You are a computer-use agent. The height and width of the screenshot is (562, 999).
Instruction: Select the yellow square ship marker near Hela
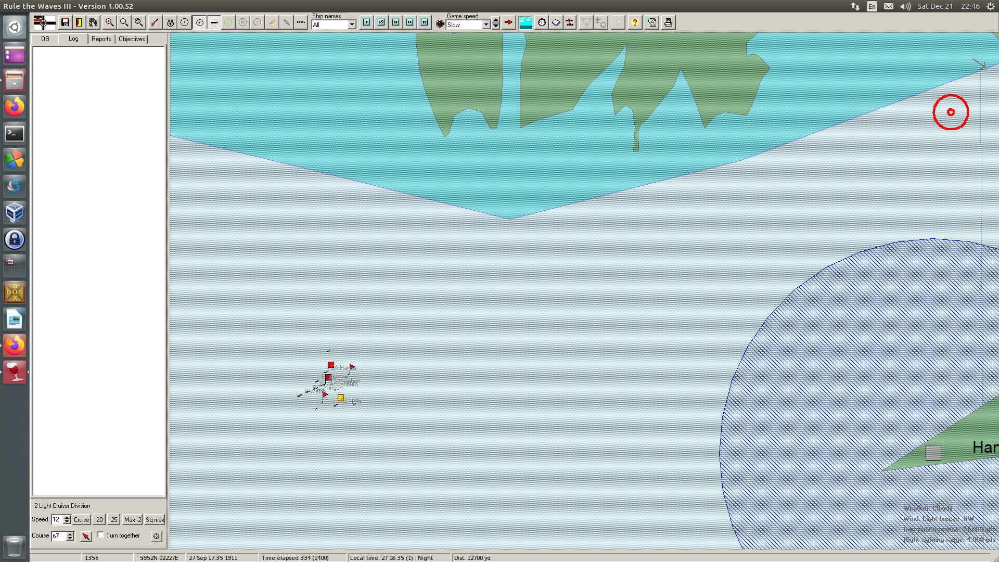[x=341, y=398]
